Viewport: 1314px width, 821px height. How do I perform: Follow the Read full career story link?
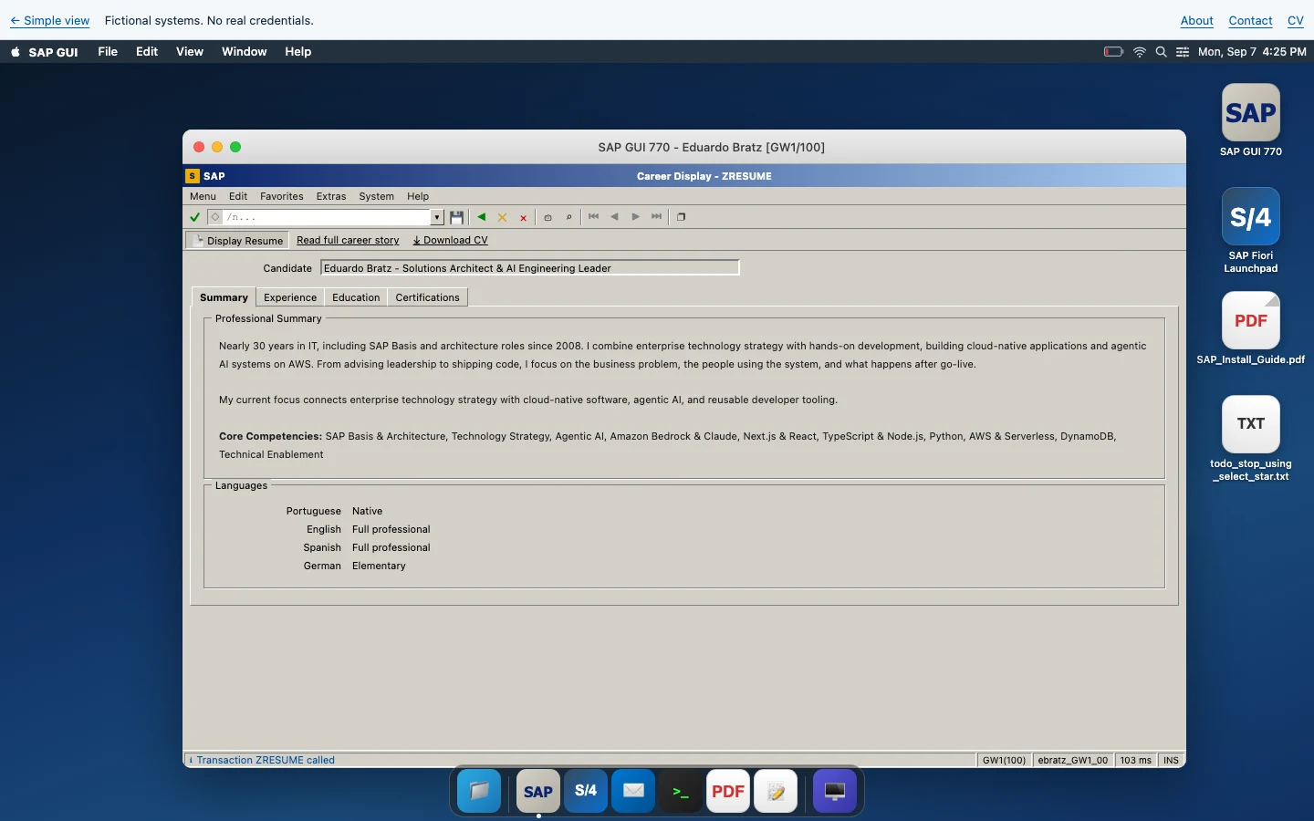pyautogui.click(x=348, y=240)
